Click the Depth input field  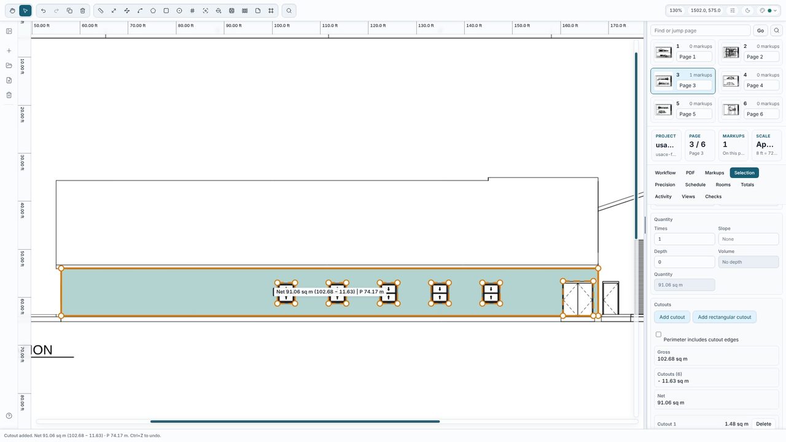[684, 262]
